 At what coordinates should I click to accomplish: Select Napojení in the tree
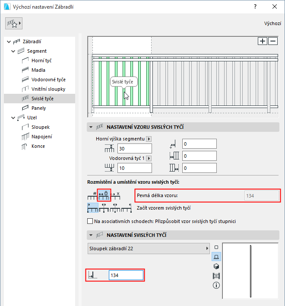click(x=42, y=137)
